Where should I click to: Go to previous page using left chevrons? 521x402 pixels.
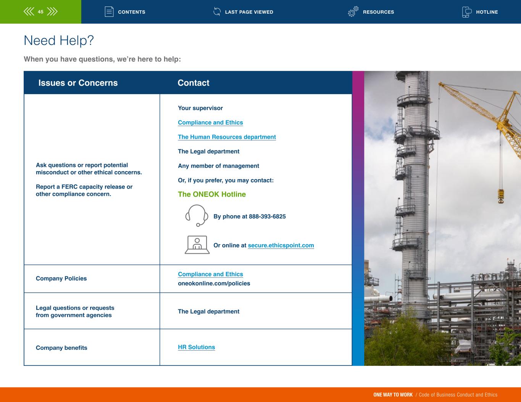click(x=29, y=12)
